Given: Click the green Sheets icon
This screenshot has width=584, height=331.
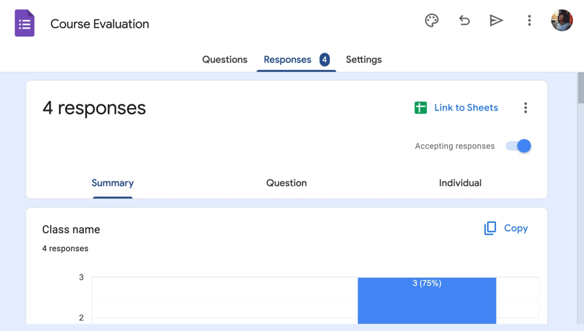Looking at the screenshot, I should (420, 107).
